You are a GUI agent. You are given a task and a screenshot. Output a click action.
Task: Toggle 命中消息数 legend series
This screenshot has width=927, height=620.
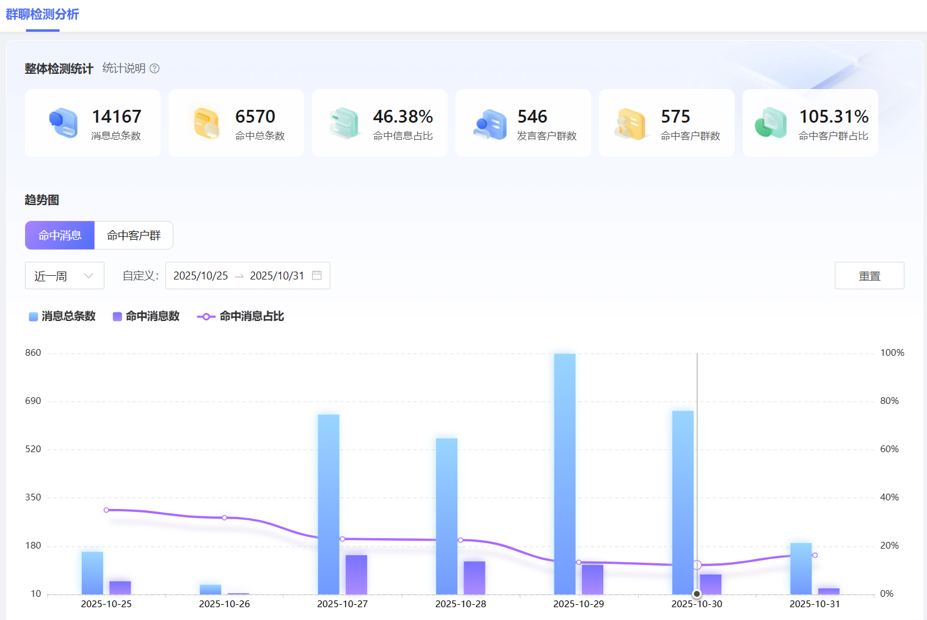coord(147,316)
